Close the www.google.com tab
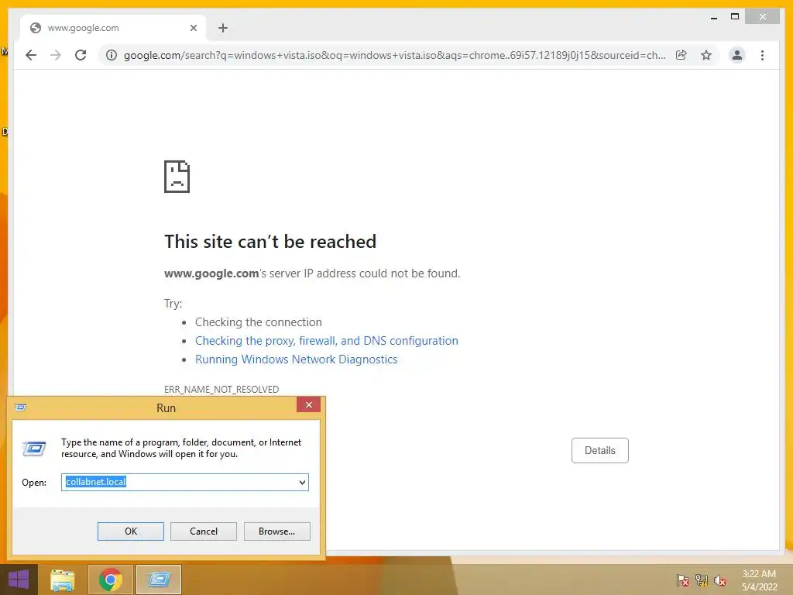This screenshot has height=595, width=793. point(193,28)
